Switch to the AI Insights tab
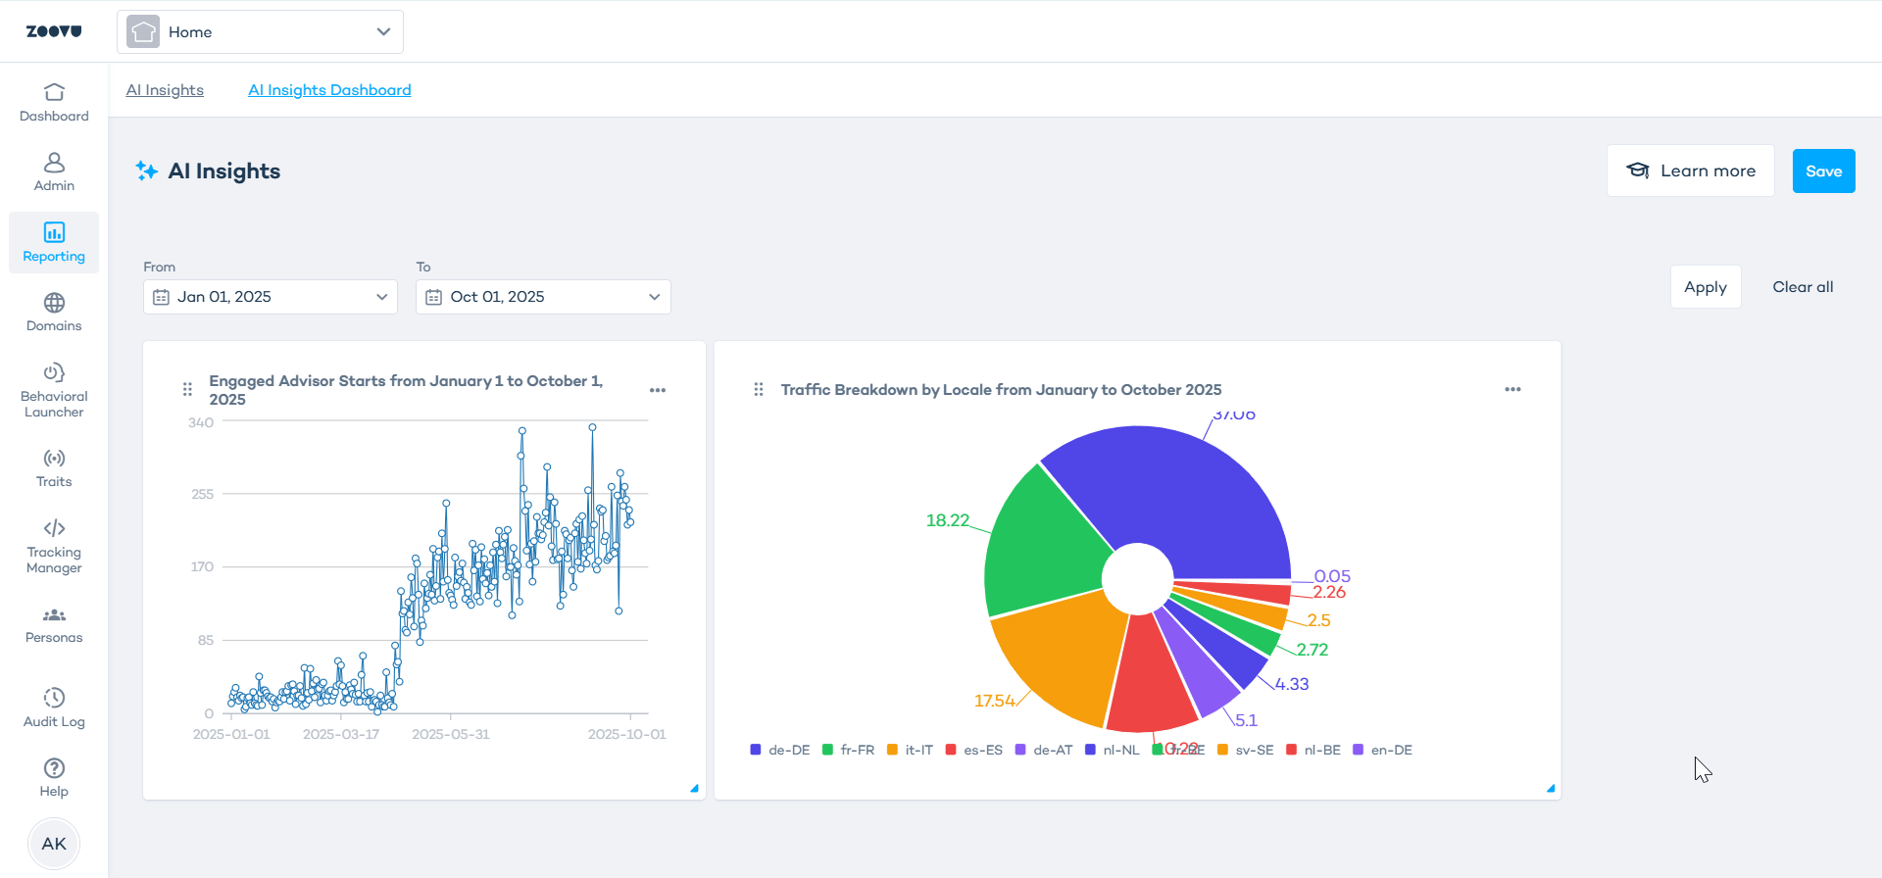This screenshot has height=878, width=1882. [x=165, y=90]
